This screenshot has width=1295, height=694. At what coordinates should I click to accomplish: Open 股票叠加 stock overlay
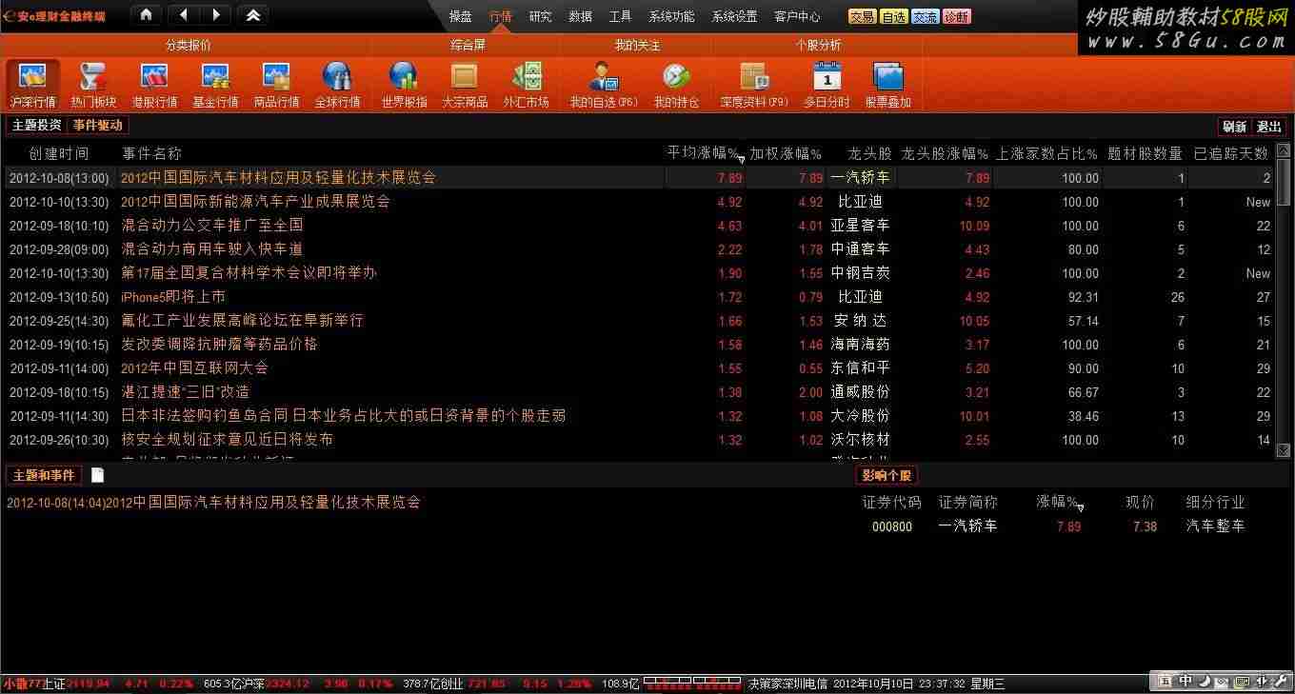pos(887,85)
